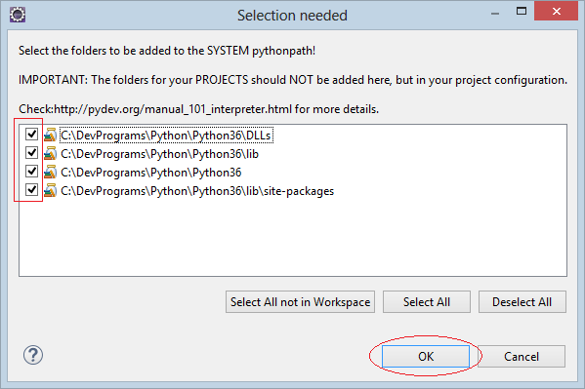Screen dimensions: 585x389
Task: Confirm with the OK button
Action: [426, 357]
